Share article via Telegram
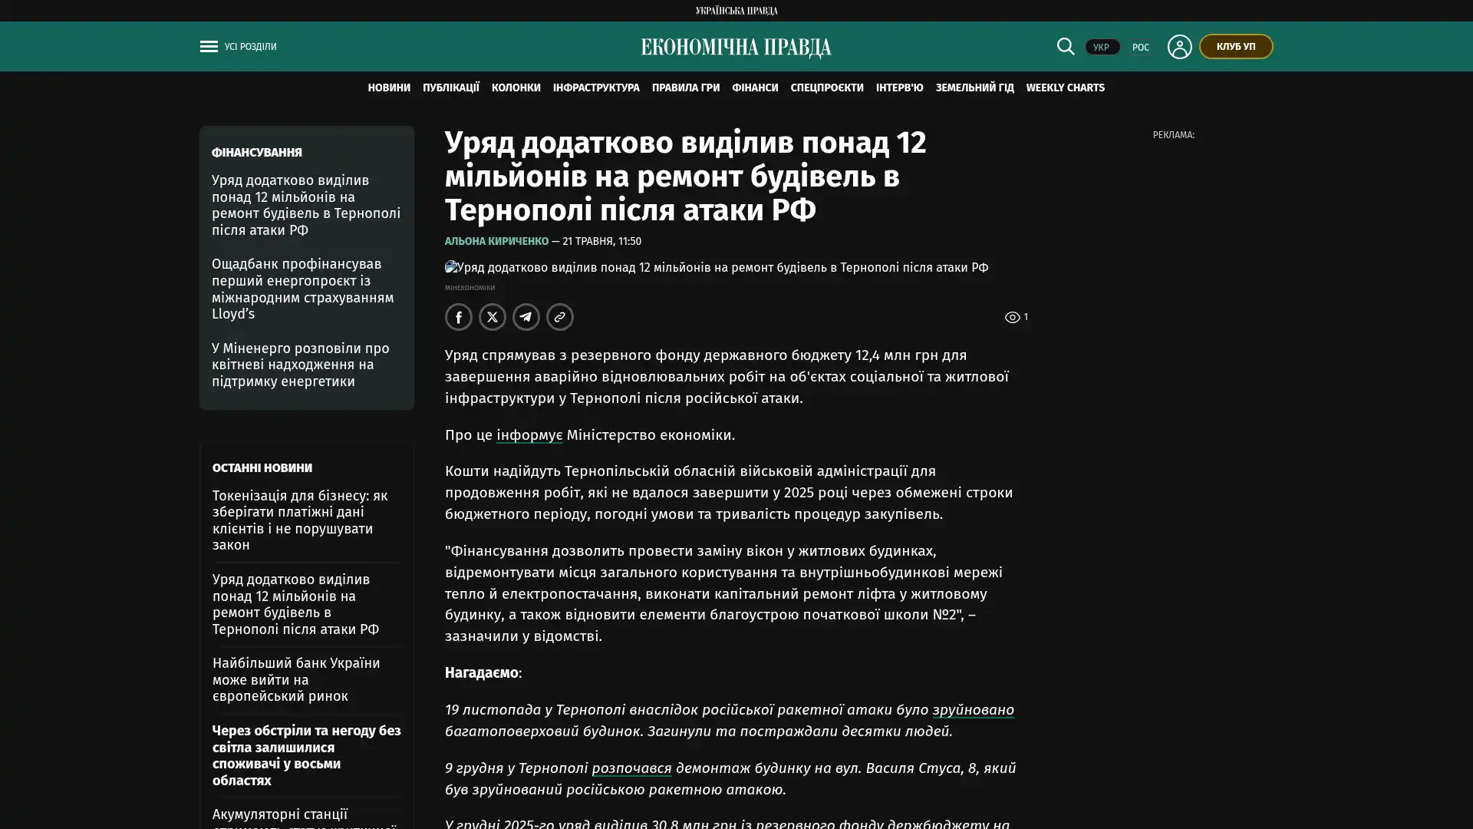 point(526,317)
